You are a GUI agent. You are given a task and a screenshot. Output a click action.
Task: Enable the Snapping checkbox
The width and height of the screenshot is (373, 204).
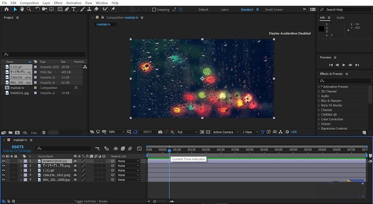click(x=154, y=10)
